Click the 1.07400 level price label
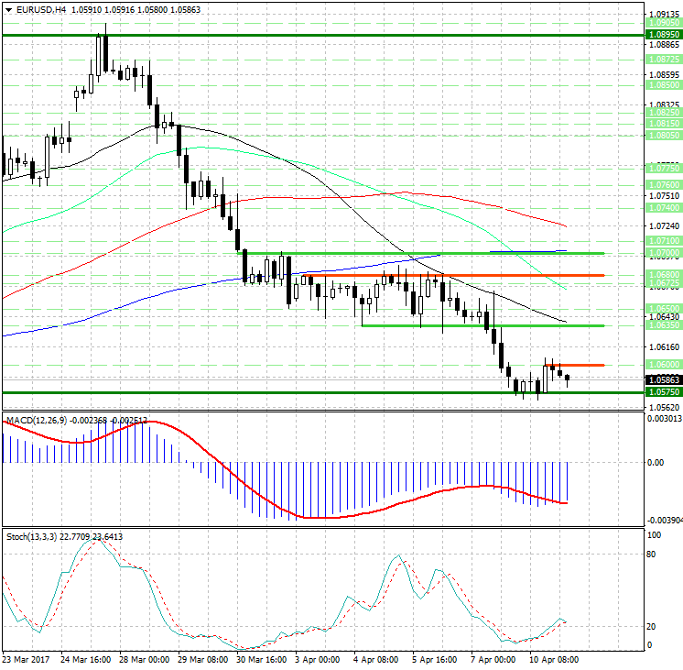 point(664,208)
